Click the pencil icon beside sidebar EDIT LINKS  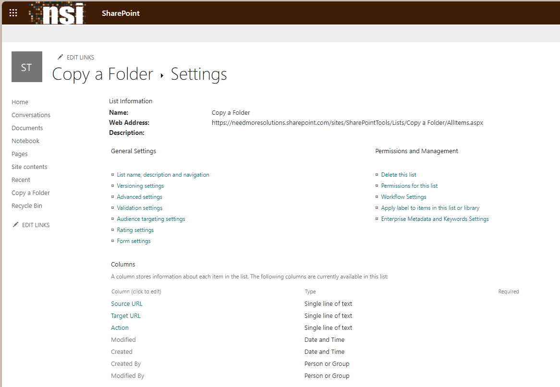coord(16,225)
